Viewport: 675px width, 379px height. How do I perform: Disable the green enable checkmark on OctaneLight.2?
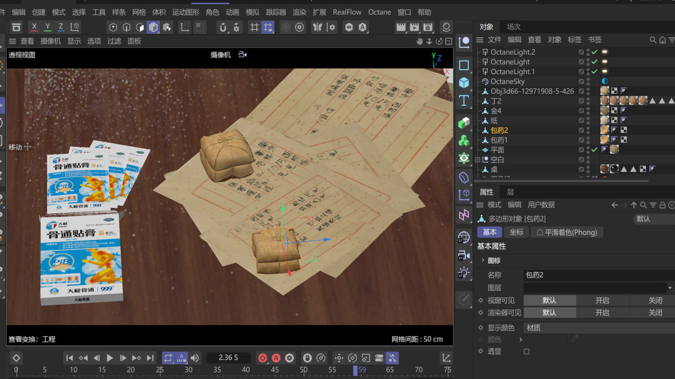pos(594,52)
